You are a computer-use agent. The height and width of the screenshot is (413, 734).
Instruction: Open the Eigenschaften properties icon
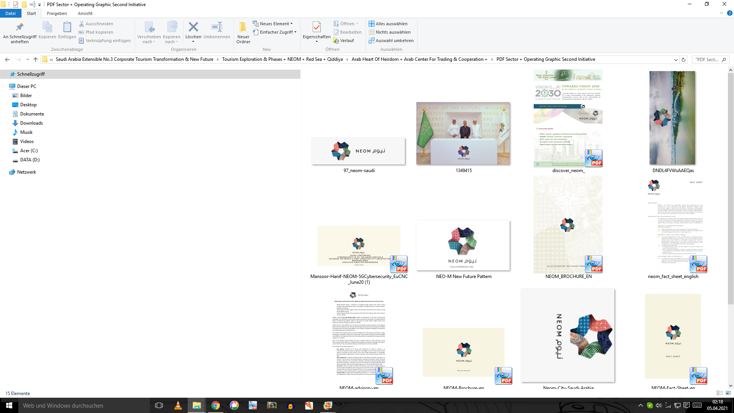coord(317,27)
